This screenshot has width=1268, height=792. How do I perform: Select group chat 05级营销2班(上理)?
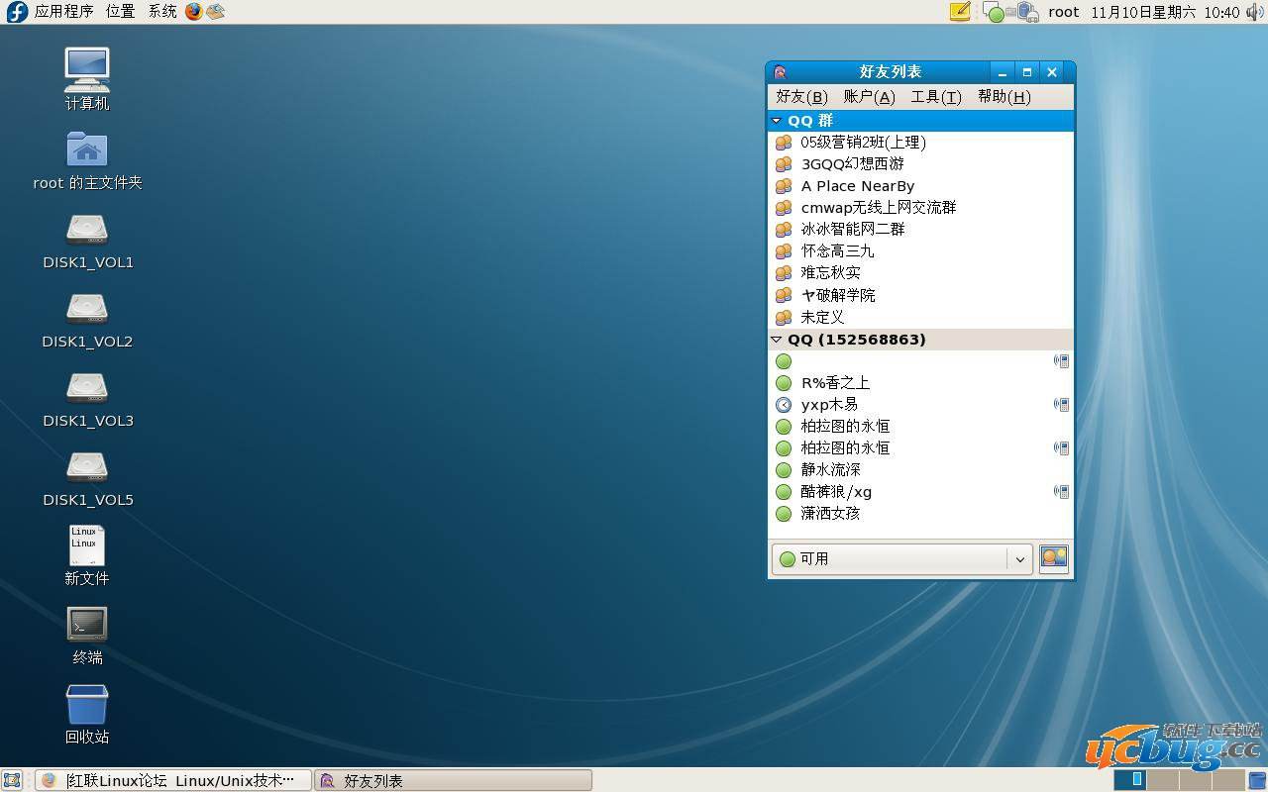(920, 143)
